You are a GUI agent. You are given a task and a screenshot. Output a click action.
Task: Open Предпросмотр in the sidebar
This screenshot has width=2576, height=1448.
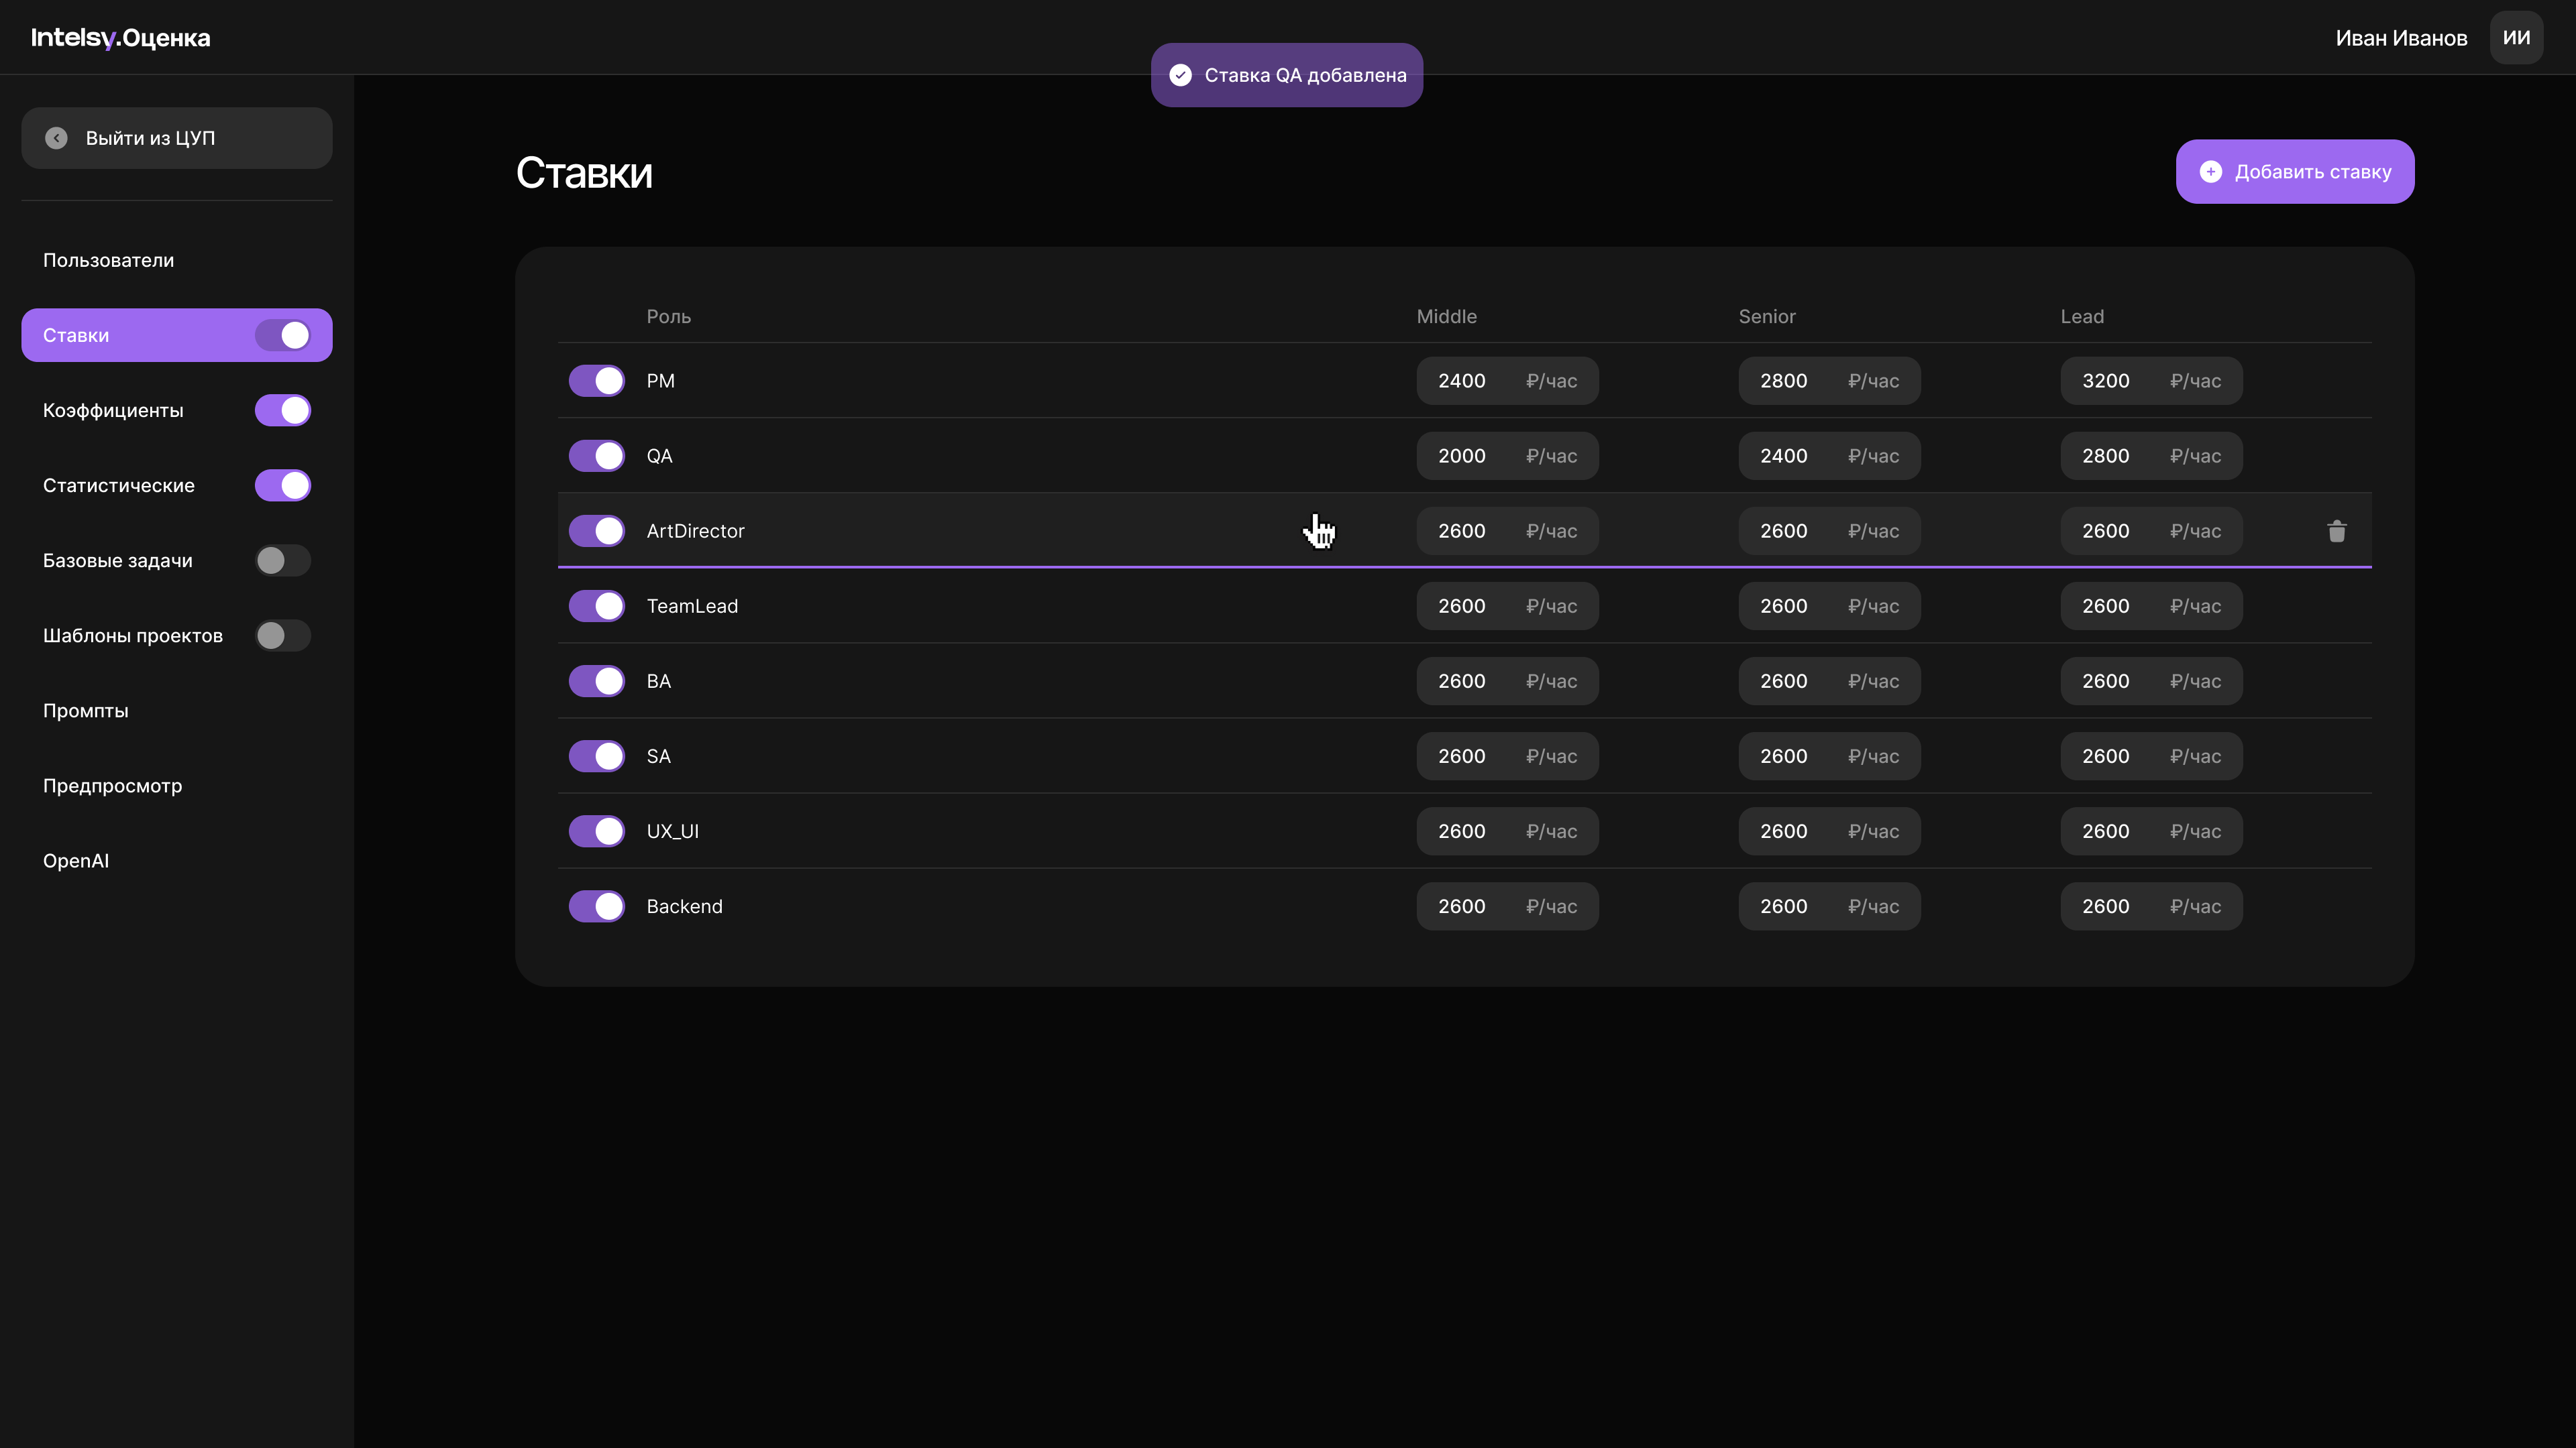[112, 786]
